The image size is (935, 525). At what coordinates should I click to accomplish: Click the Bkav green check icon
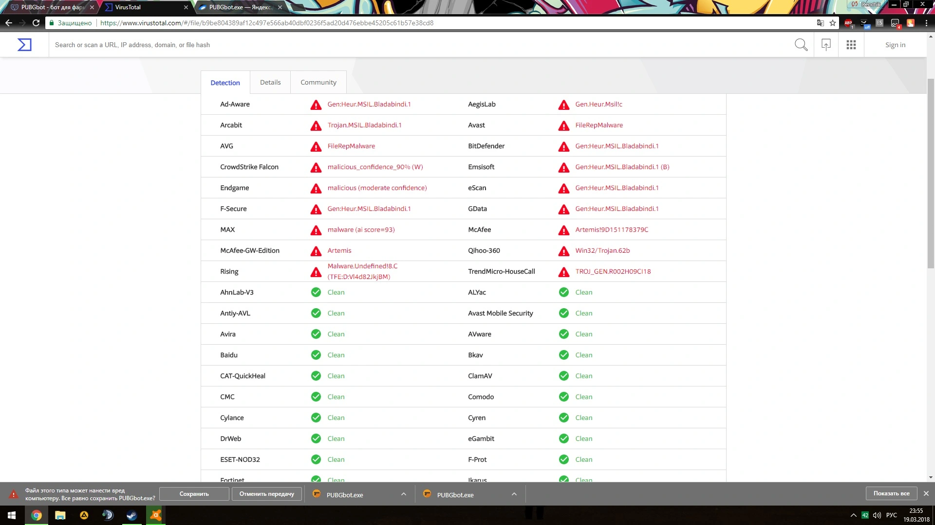564,355
